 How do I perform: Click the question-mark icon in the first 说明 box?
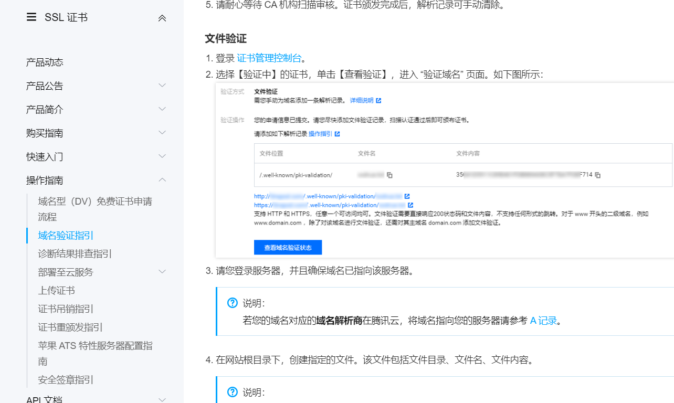point(232,303)
